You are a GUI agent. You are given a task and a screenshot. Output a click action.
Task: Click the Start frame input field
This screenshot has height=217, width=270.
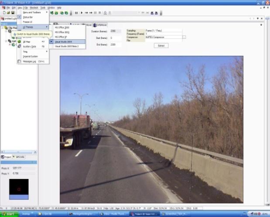[115, 38]
